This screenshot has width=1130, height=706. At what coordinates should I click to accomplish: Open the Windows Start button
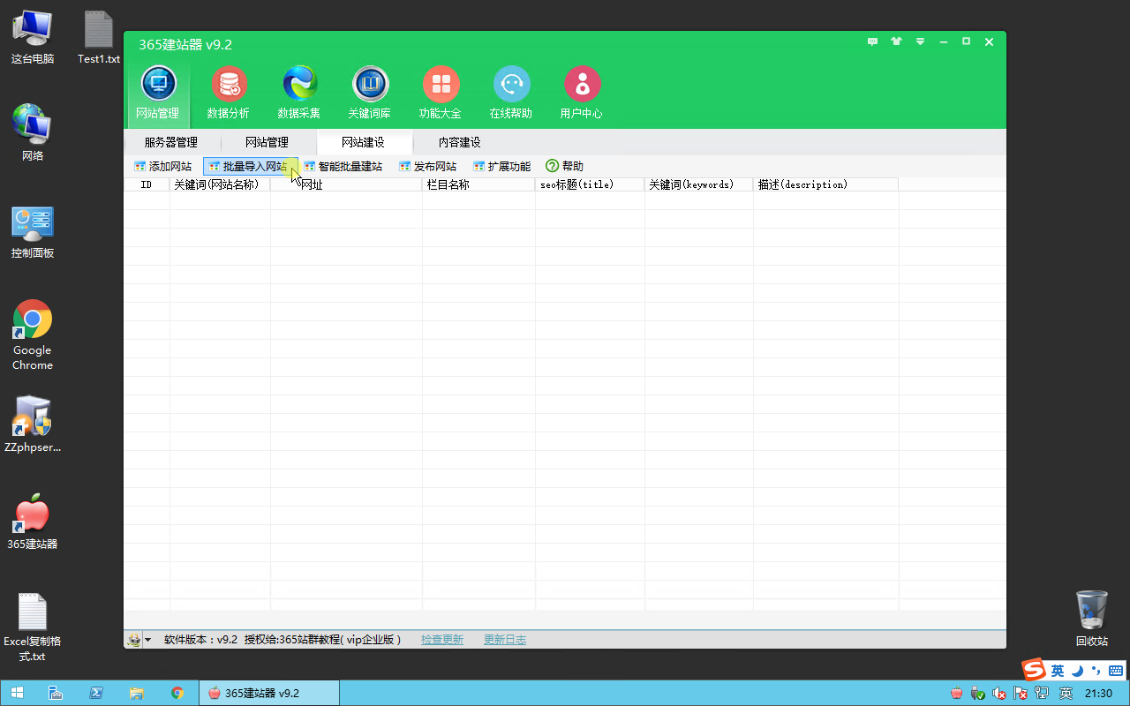(17, 693)
